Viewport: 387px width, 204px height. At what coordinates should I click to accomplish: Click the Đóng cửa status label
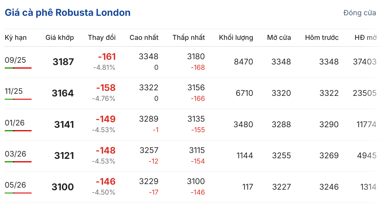coord(359,13)
